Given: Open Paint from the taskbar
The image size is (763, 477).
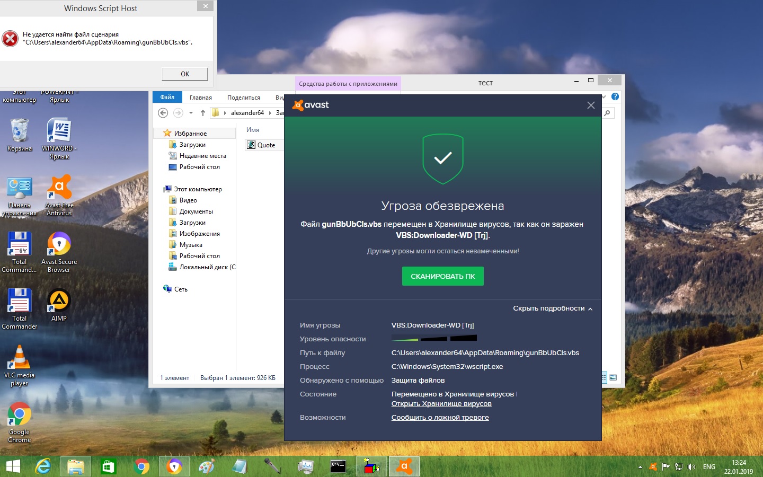Looking at the screenshot, I should click(207, 466).
